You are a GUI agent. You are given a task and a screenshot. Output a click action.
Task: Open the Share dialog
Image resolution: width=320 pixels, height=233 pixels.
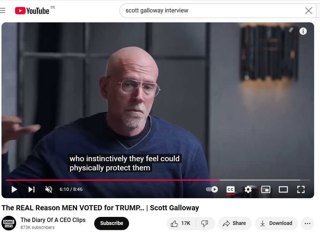[x=235, y=223]
